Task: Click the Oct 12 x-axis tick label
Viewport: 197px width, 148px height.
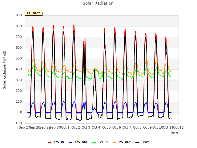Action: click(x=178, y=127)
